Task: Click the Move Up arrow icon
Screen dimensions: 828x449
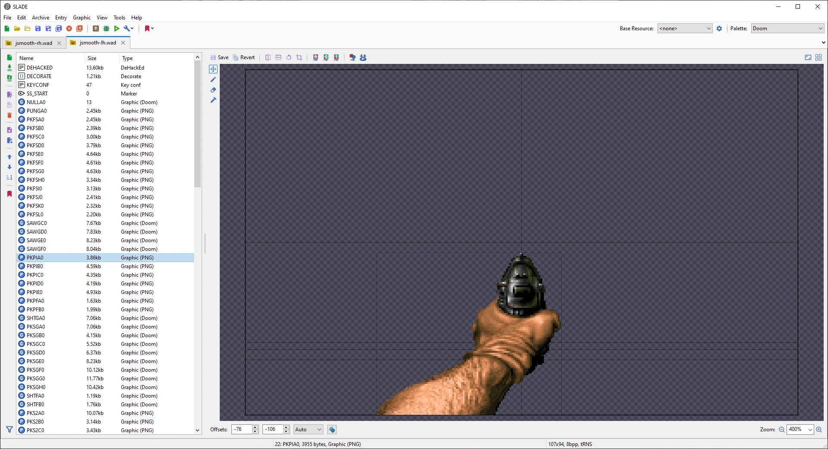Action: pos(9,157)
